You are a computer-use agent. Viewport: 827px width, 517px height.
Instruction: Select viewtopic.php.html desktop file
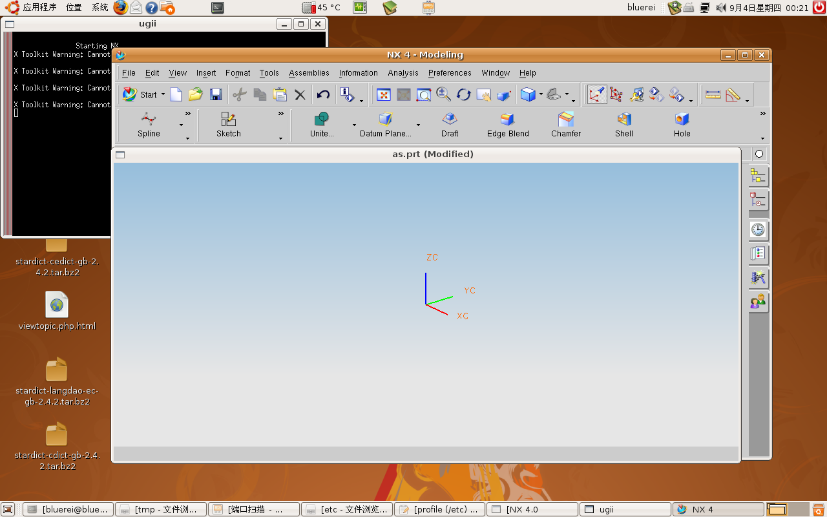click(x=57, y=311)
